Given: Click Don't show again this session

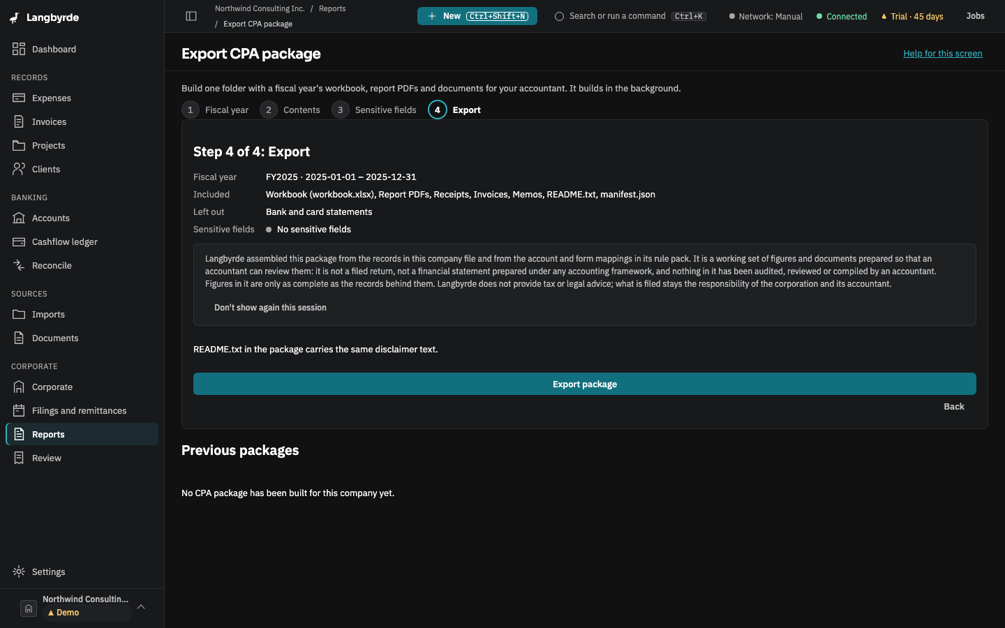Looking at the screenshot, I should click(x=270, y=308).
